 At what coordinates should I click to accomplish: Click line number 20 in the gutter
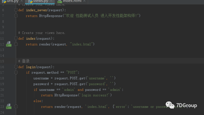2,90
